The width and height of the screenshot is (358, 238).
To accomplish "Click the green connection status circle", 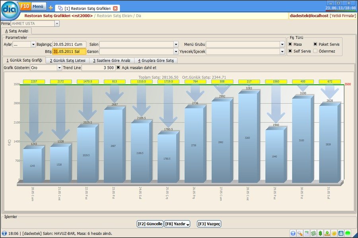I will (348, 233).
